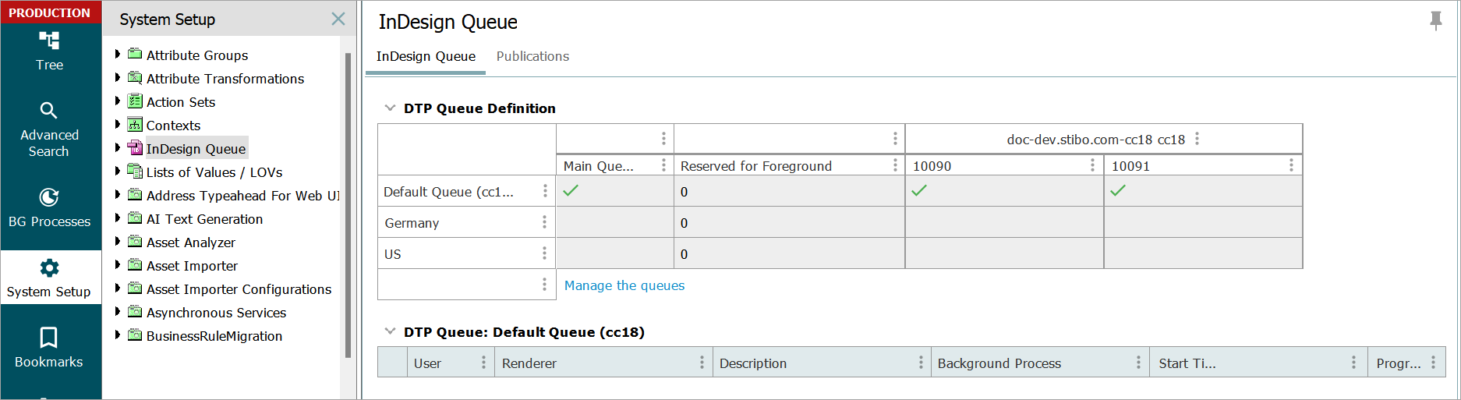This screenshot has height=400, width=1461.
Task: Toggle Default Queue checkmark under port 10091
Action: coord(1118,191)
